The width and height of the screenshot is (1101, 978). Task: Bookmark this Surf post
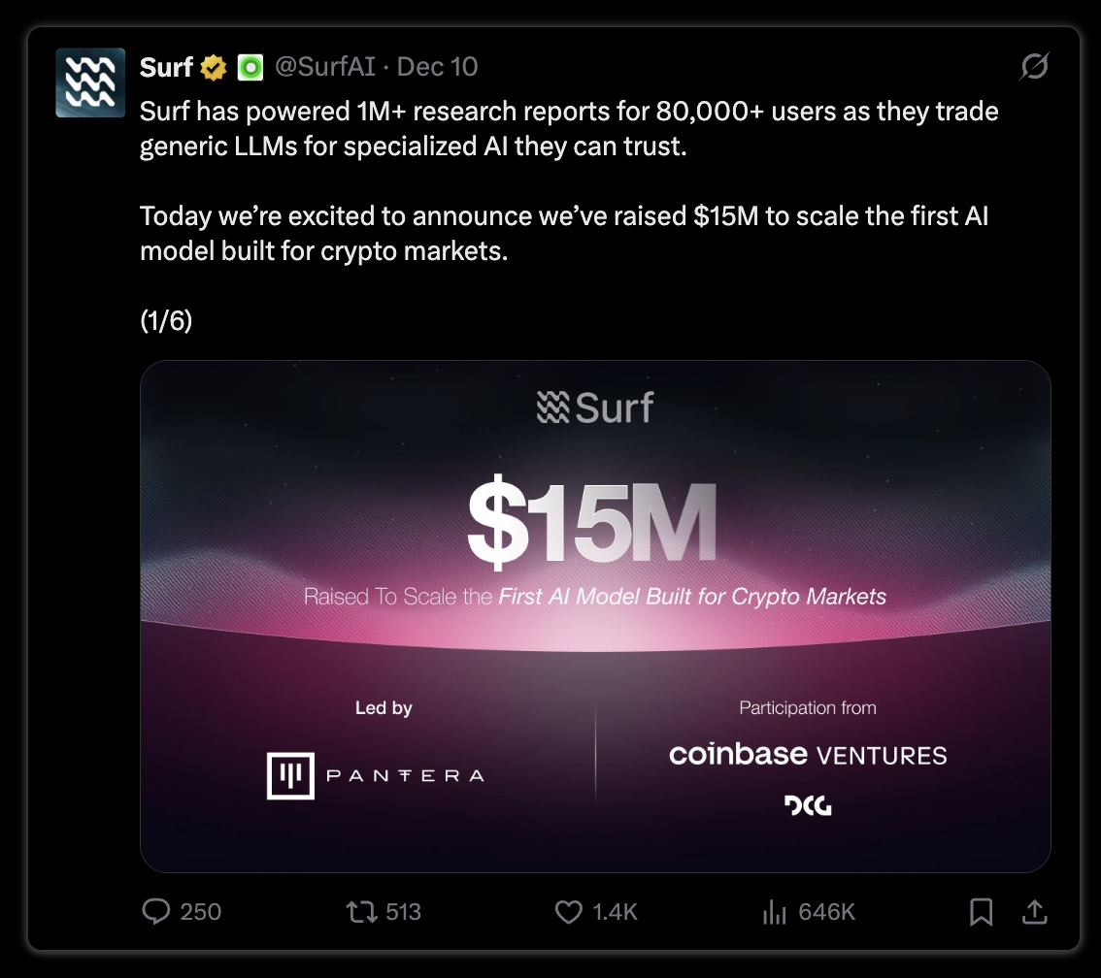coord(981,912)
